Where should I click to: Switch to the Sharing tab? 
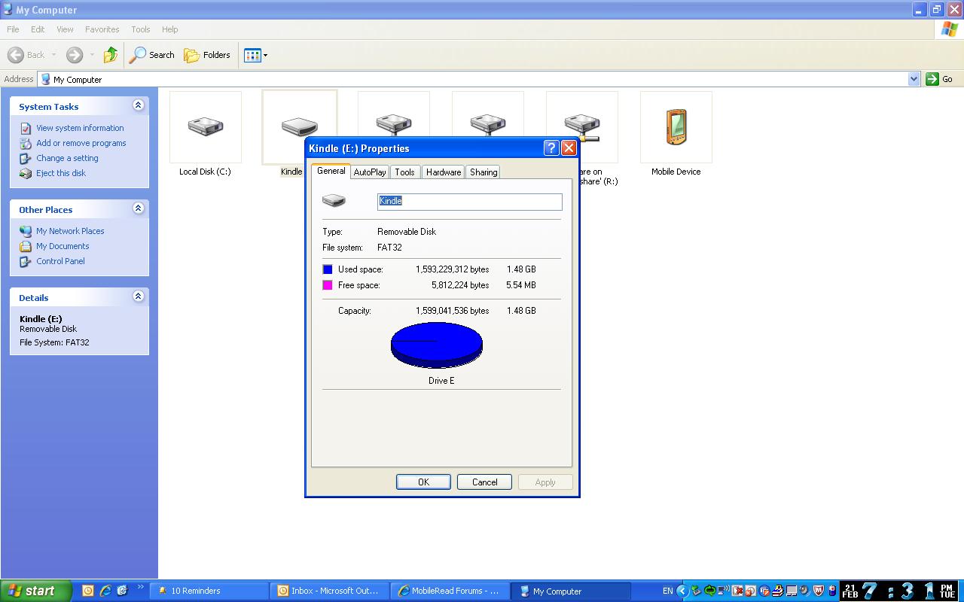coord(484,172)
